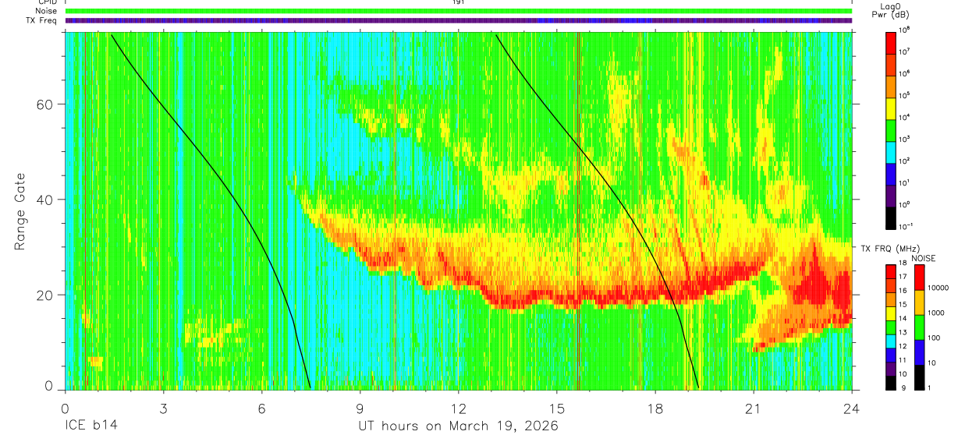
Task: Click the 'UT hours on March 19, 2026' label
Action: coord(458,427)
